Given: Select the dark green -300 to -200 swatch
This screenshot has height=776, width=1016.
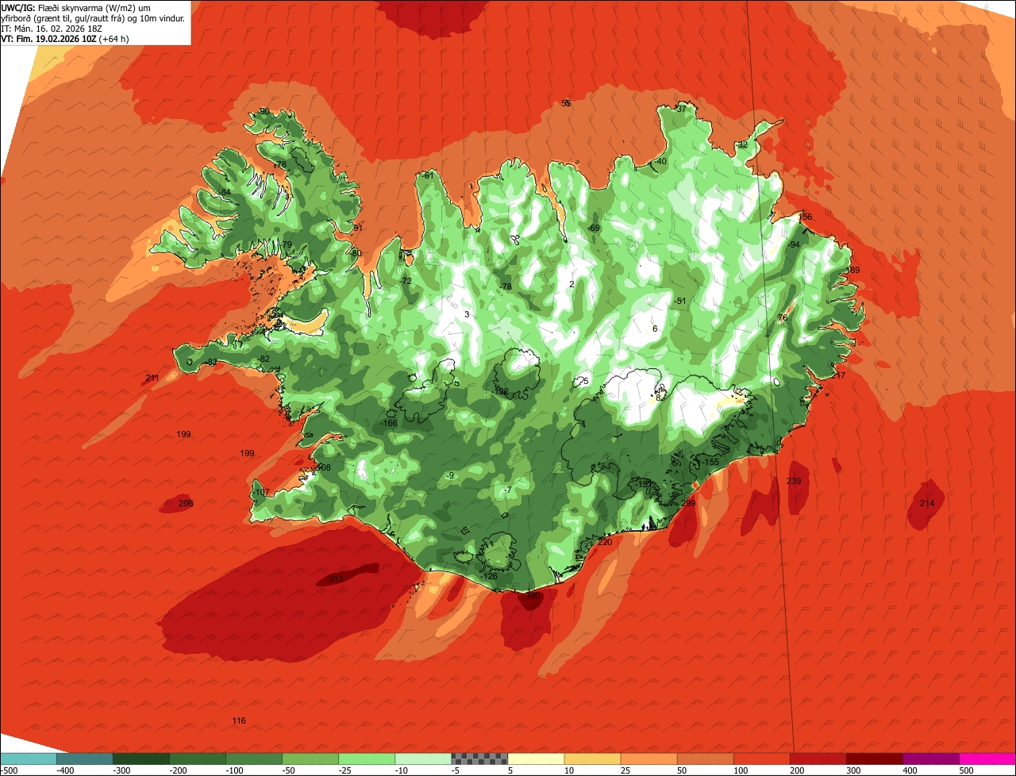Looking at the screenshot, I should 141,759.
